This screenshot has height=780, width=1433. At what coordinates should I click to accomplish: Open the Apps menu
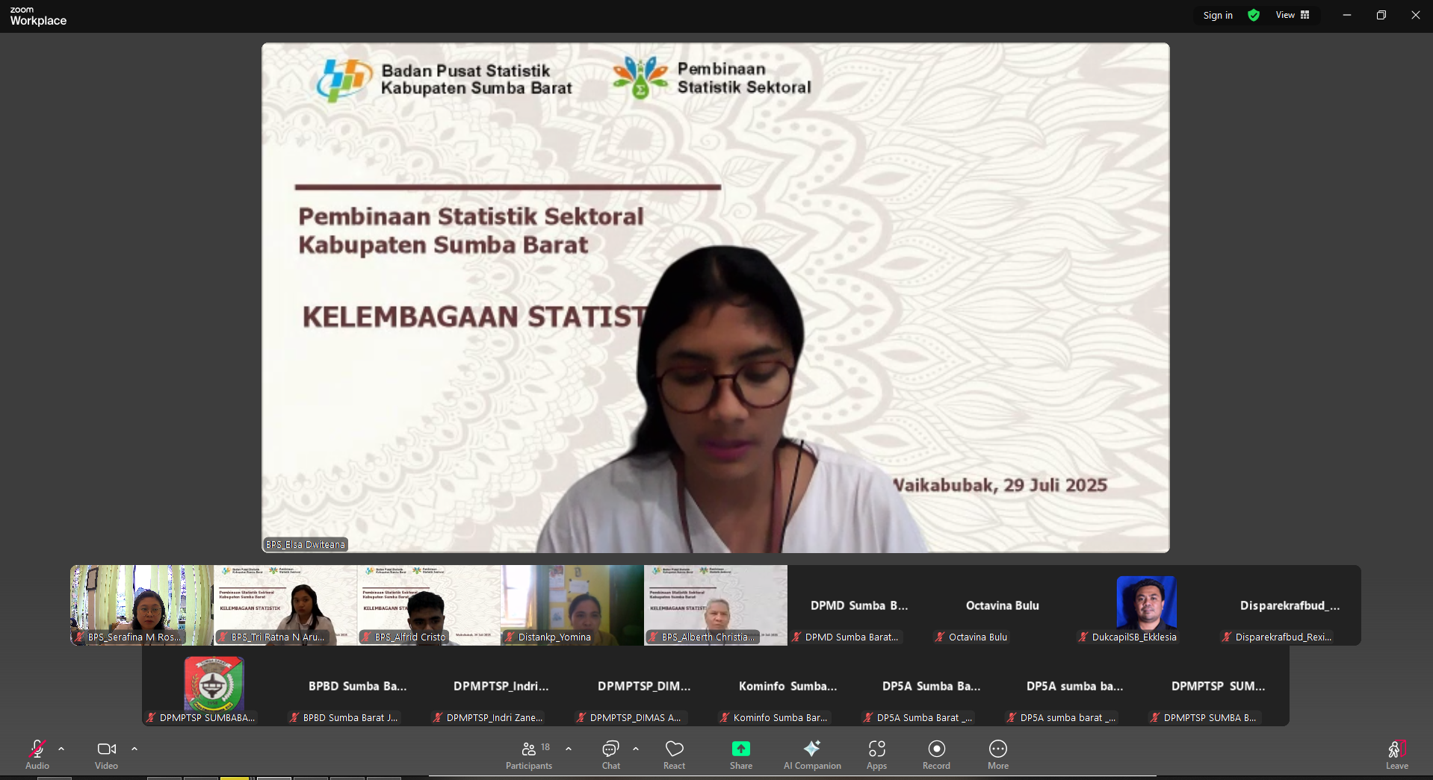[876, 754]
